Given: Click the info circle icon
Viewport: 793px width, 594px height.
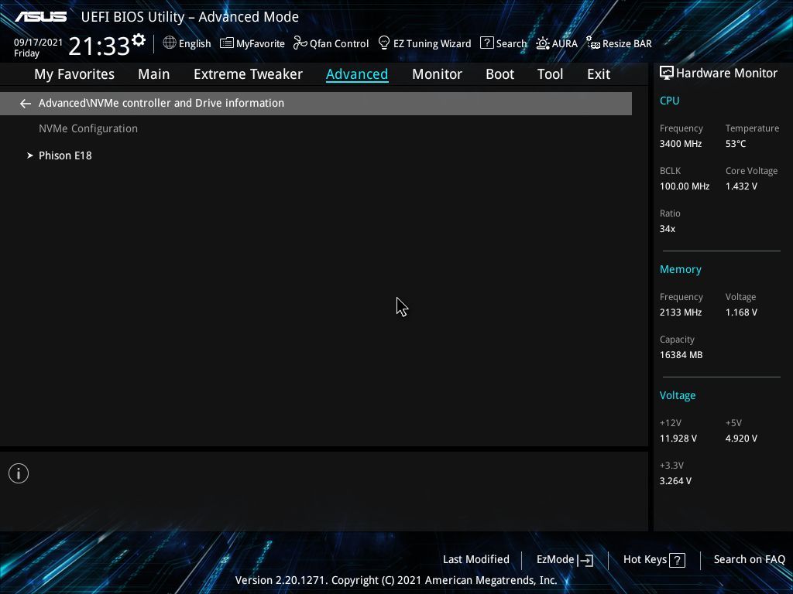Looking at the screenshot, I should (19, 473).
